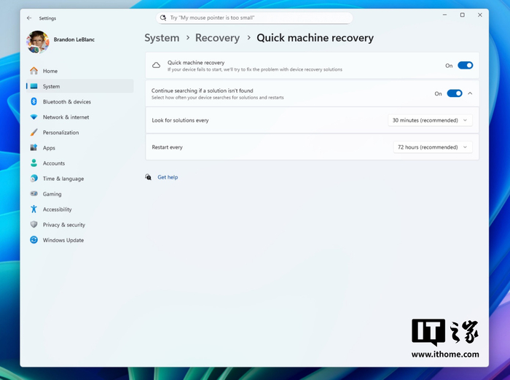510x380 pixels.
Task: Click the Windows Update sync icon
Action: pos(34,240)
